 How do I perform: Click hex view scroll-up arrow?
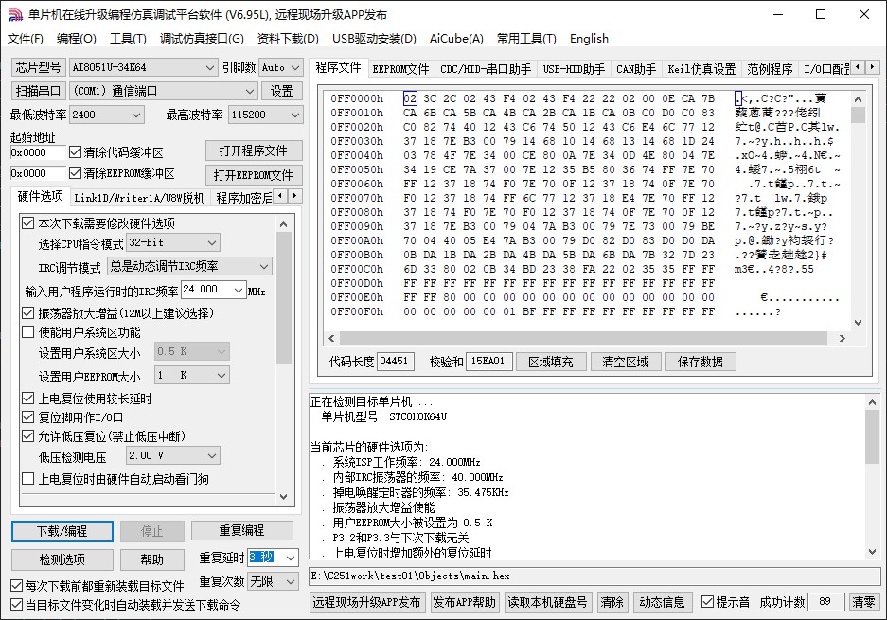[x=859, y=99]
